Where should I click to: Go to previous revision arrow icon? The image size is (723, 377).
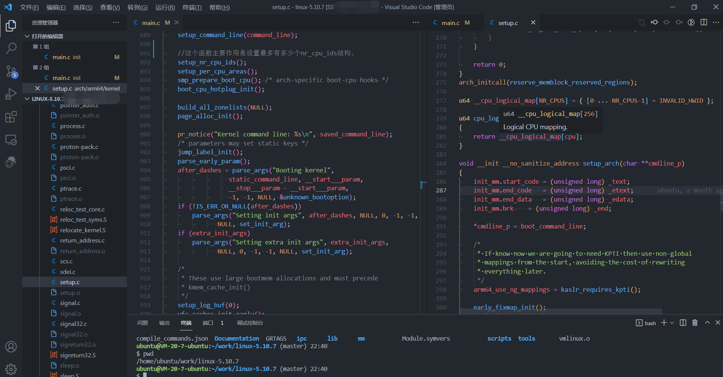654,22
